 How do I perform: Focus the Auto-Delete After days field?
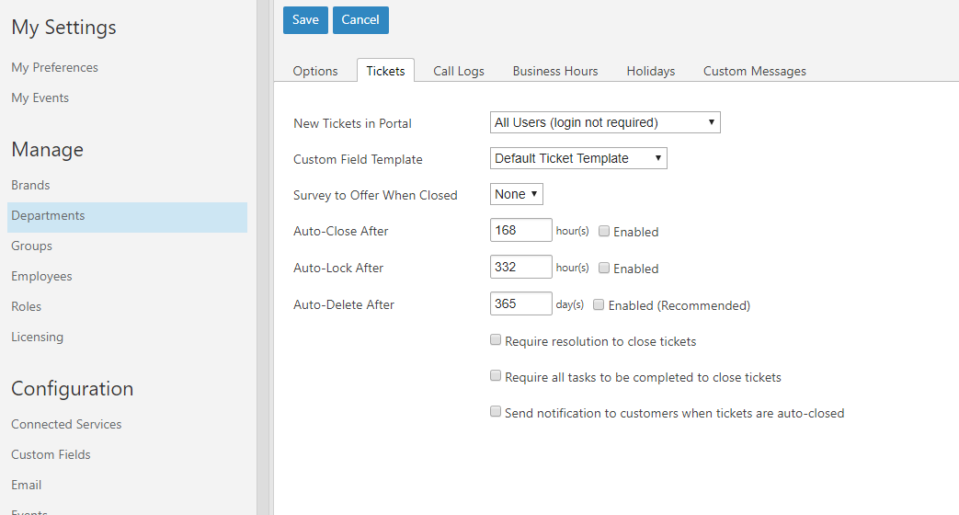520,303
